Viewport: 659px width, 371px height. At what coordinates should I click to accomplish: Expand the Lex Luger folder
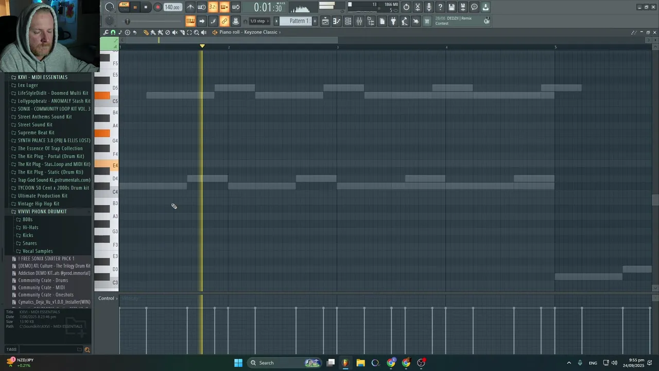coord(28,85)
